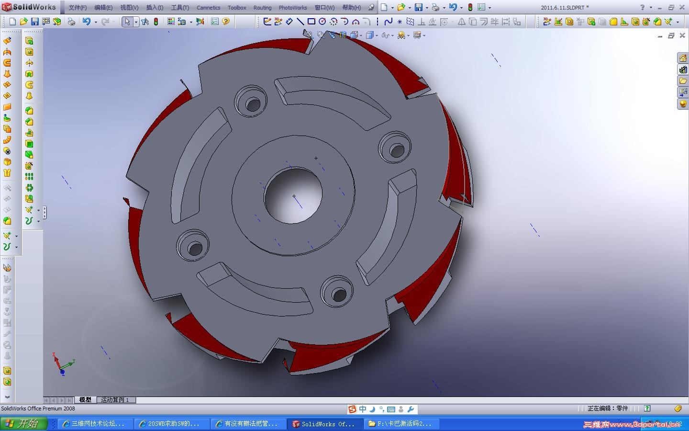This screenshot has width=689, height=431.
Task: Open the 文件(F) menu
Action: [78, 8]
